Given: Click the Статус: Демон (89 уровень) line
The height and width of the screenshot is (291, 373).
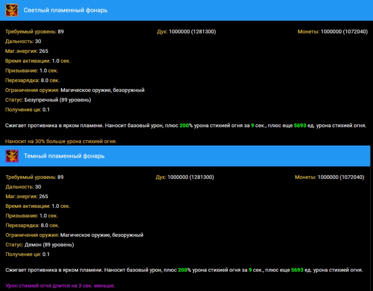Looking at the screenshot, I should (x=40, y=245).
